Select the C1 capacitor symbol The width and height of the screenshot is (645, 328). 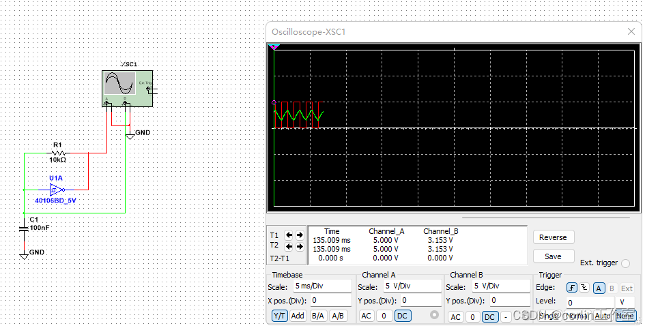coord(24,228)
